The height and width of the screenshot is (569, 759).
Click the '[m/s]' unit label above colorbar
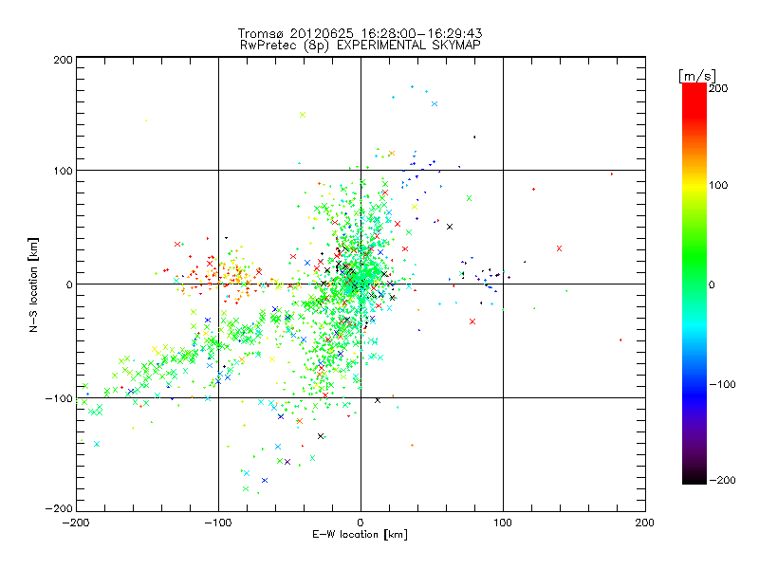696,76
